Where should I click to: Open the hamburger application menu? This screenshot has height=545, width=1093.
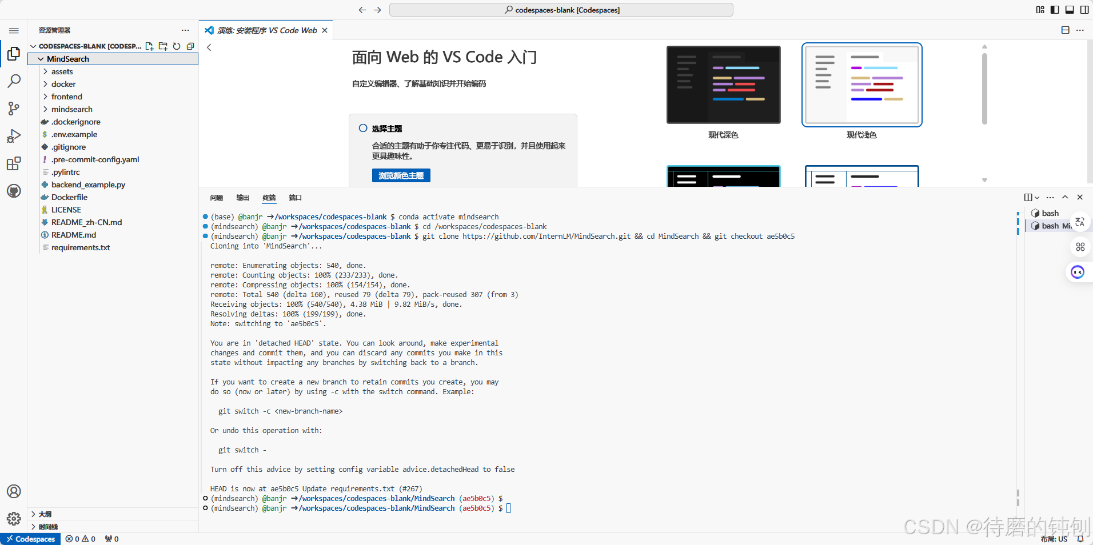coord(14,30)
